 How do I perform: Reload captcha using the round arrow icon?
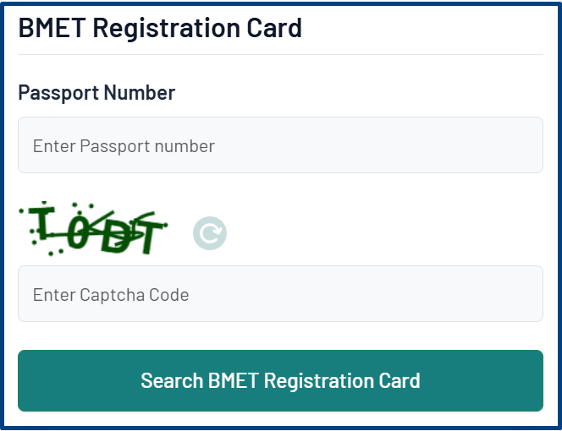point(210,232)
